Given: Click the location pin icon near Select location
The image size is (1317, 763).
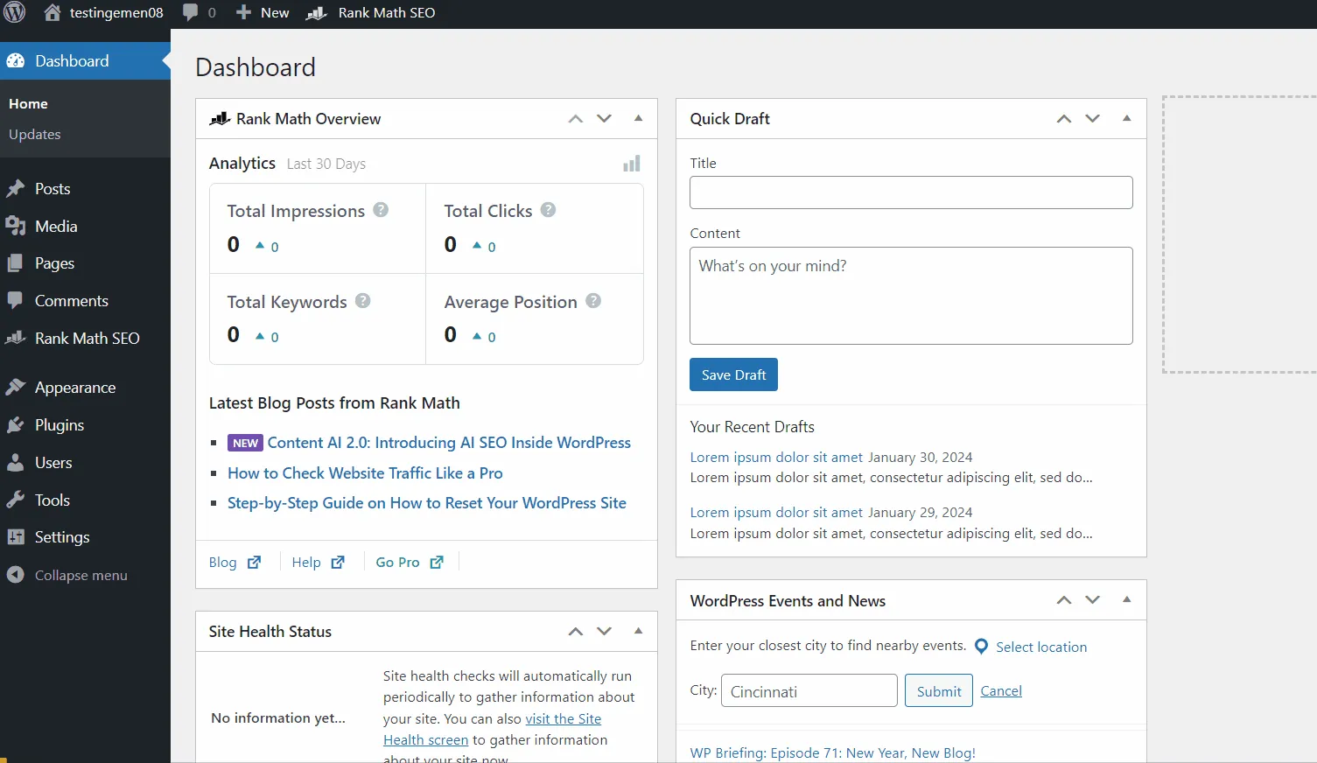Looking at the screenshot, I should click(x=981, y=646).
